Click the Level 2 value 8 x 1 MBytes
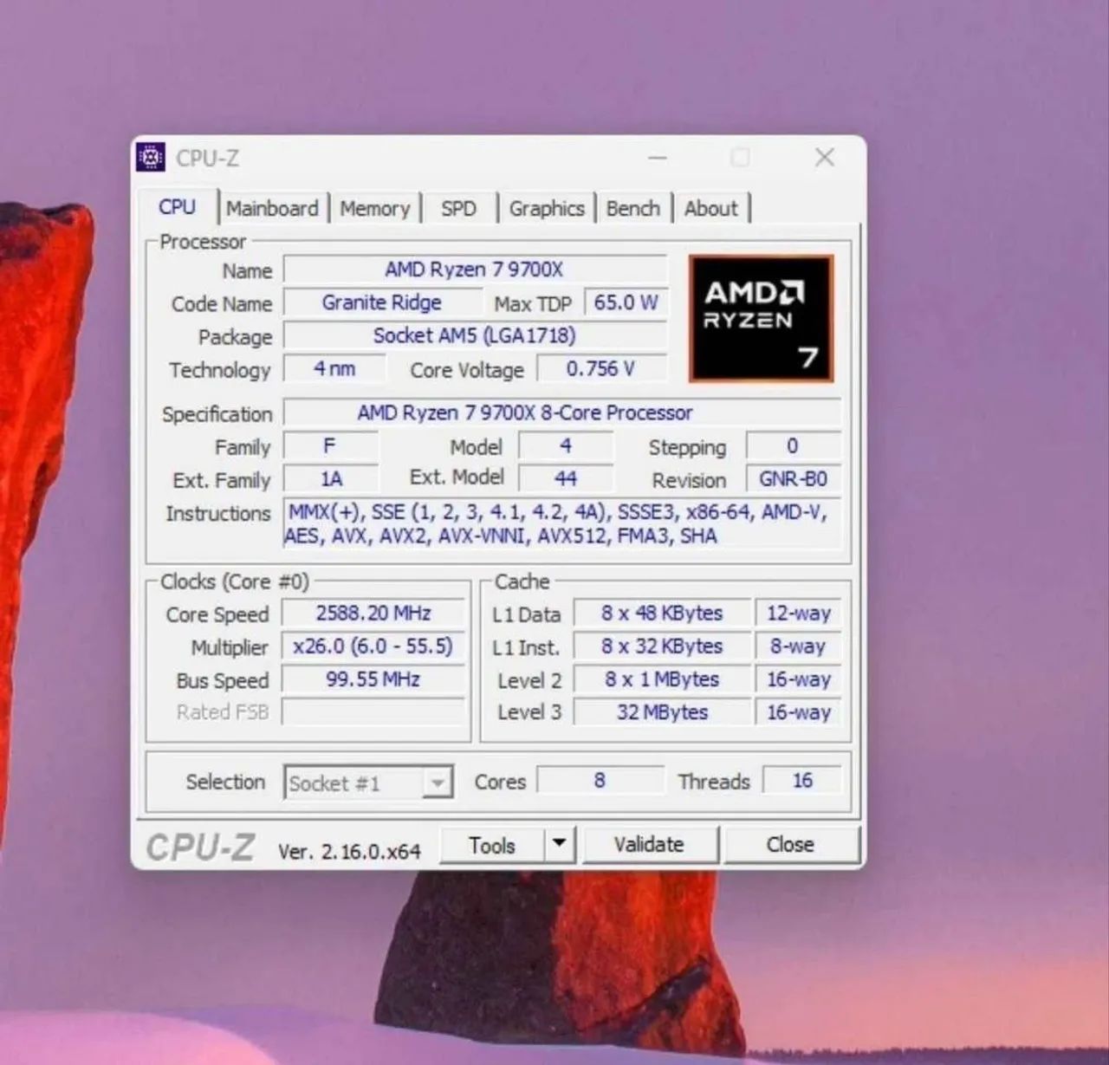Screen dimensions: 1109x1065 coord(662,679)
